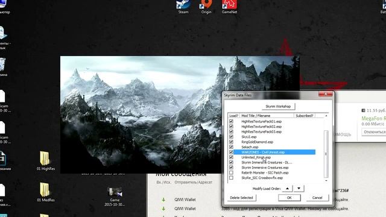The height and width of the screenshot is (217, 386).
Task: Select HighResTexturePack01.esp row
Action: [x=261, y=122]
